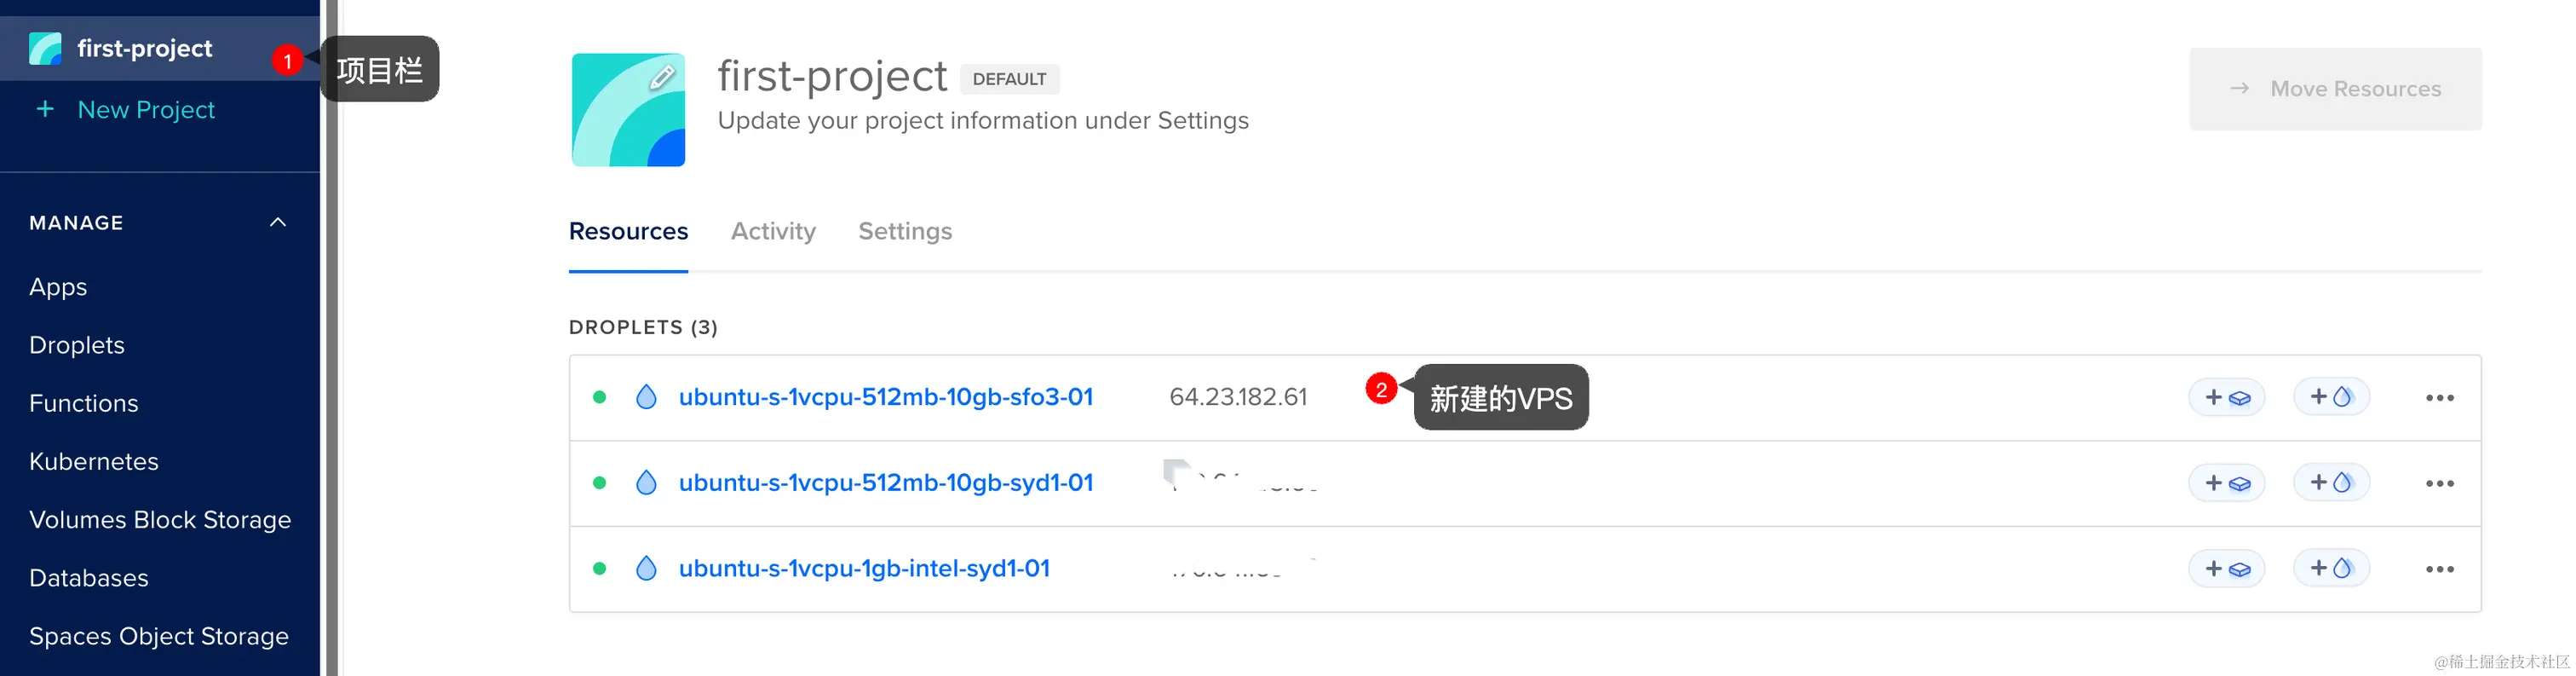The image size is (2576, 676).
Task: Add volume to the 1gb-intel-syd1-01 droplet
Action: pyautogui.click(x=2227, y=569)
